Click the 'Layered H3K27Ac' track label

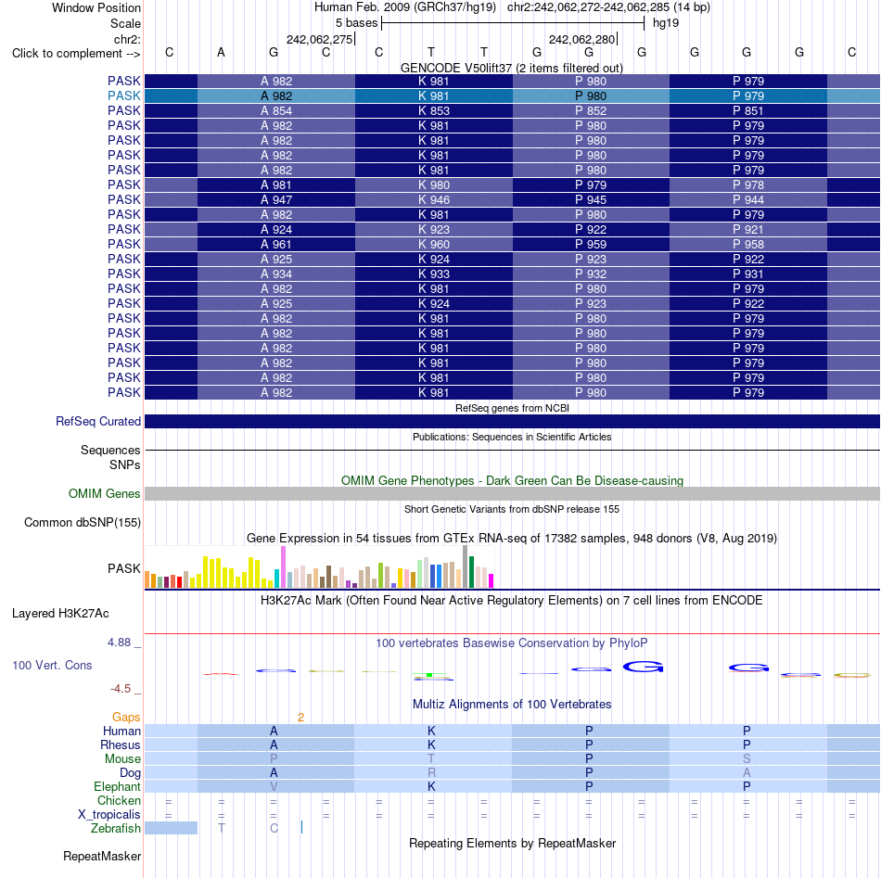click(60, 614)
